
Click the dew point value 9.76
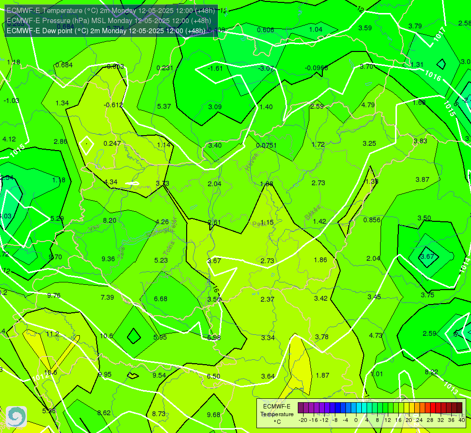tap(54, 295)
